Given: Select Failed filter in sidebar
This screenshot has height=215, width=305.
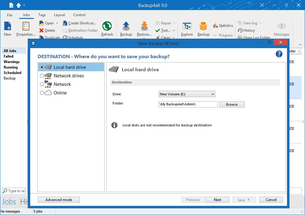Looking at the screenshot, I should point(9,56).
